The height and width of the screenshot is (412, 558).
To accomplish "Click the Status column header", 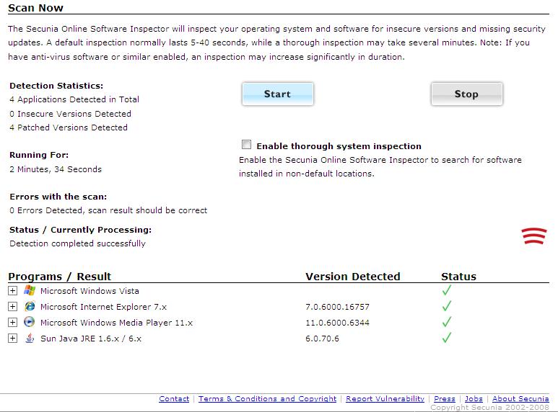I will (x=458, y=277).
